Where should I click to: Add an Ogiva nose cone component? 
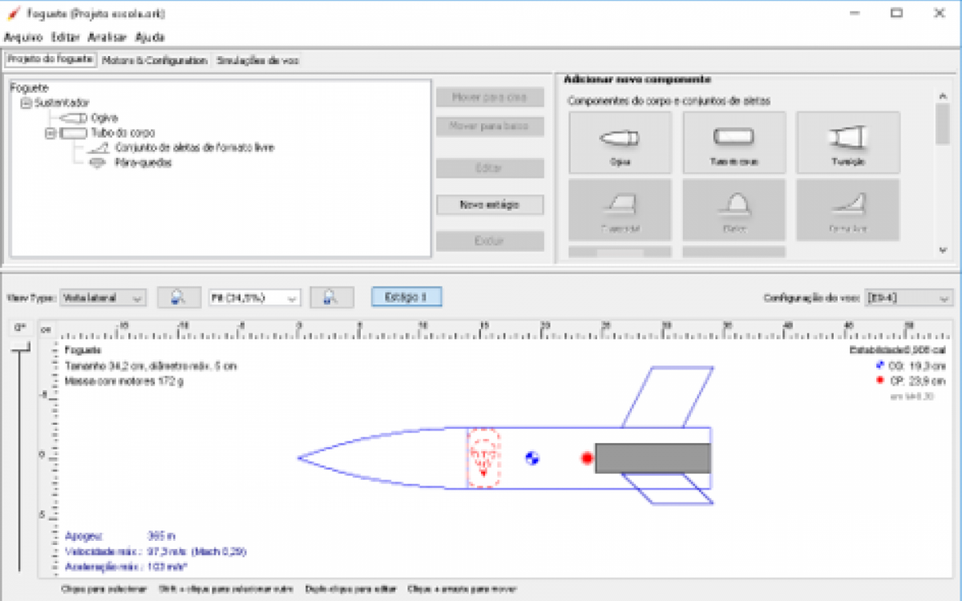tap(620, 143)
